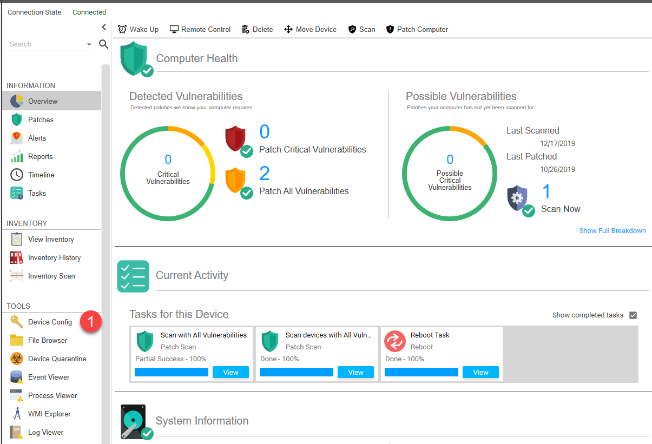This screenshot has height=444, width=652.
Task: Click the Reboot Task progress bar
Action: coord(421,372)
